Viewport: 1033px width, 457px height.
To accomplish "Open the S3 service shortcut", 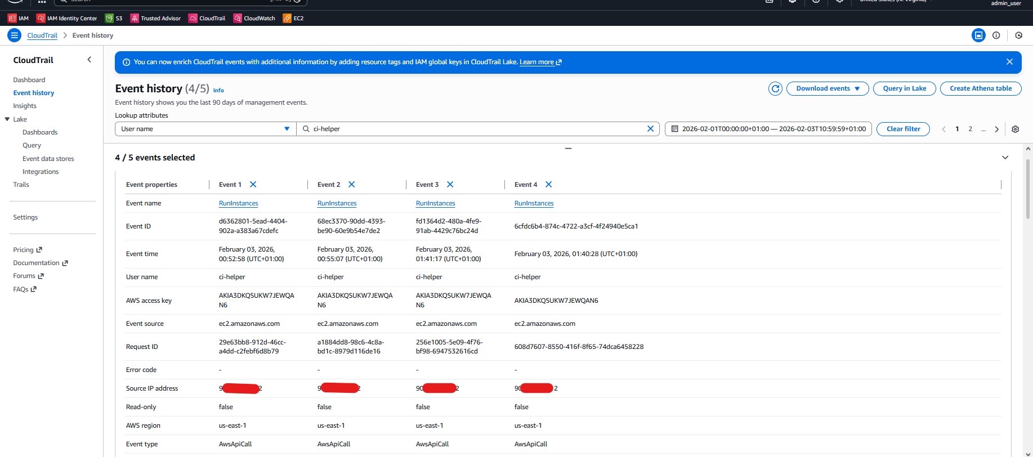I will pyautogui.click(x=114, y=18).
